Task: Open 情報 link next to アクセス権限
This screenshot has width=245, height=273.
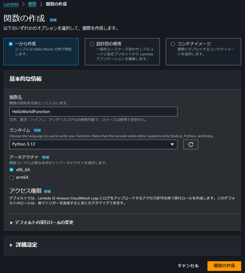Action: 47,191
